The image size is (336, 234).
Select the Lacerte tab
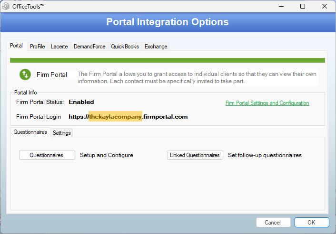(59, 47)
